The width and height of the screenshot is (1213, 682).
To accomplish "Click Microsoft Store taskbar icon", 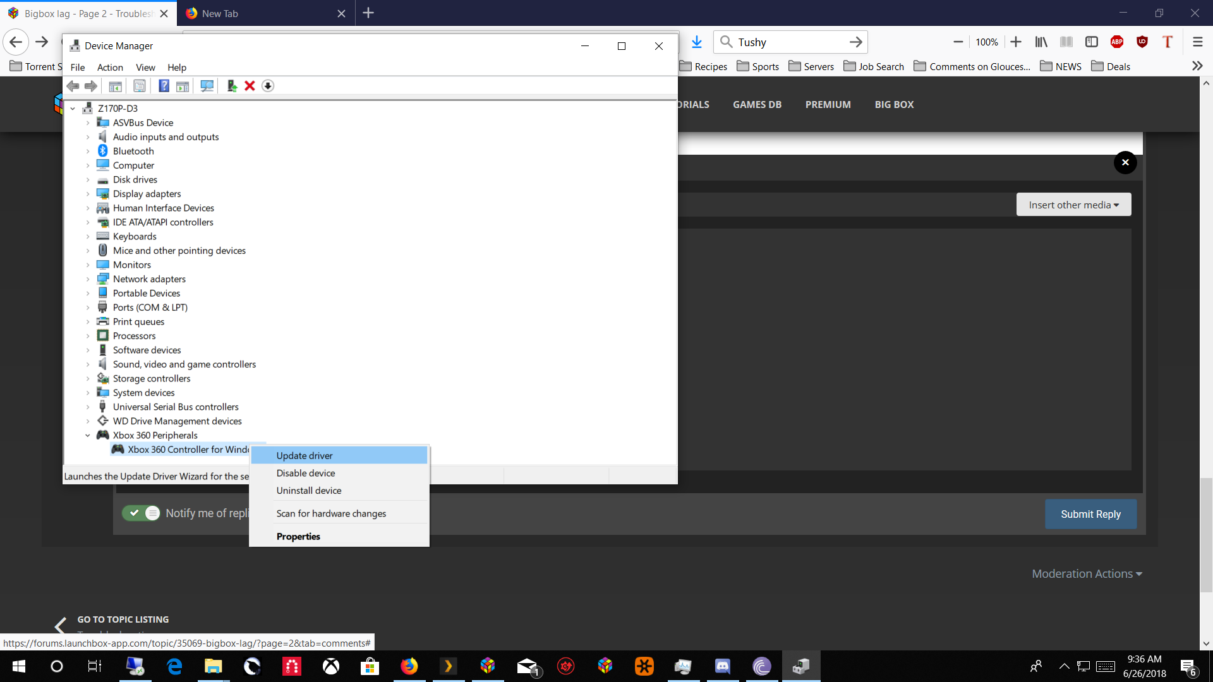I will coord(370,666).
